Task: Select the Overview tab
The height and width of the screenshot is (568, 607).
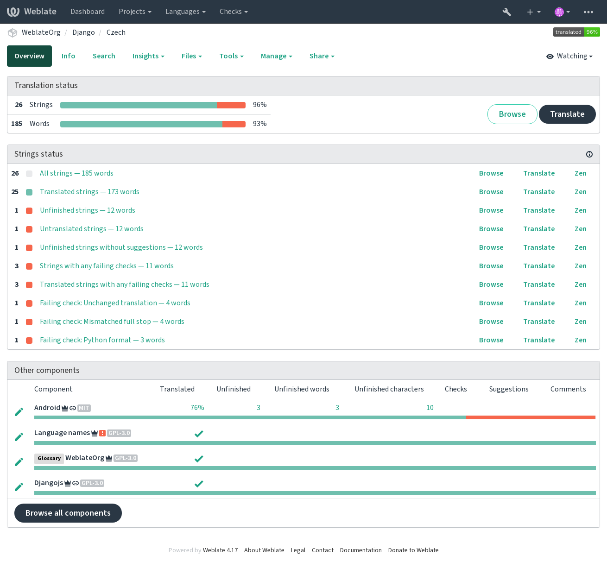Action: point(29,56)
